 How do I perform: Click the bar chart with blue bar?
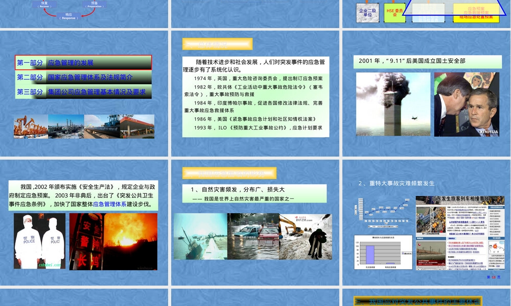click(383, 252)
